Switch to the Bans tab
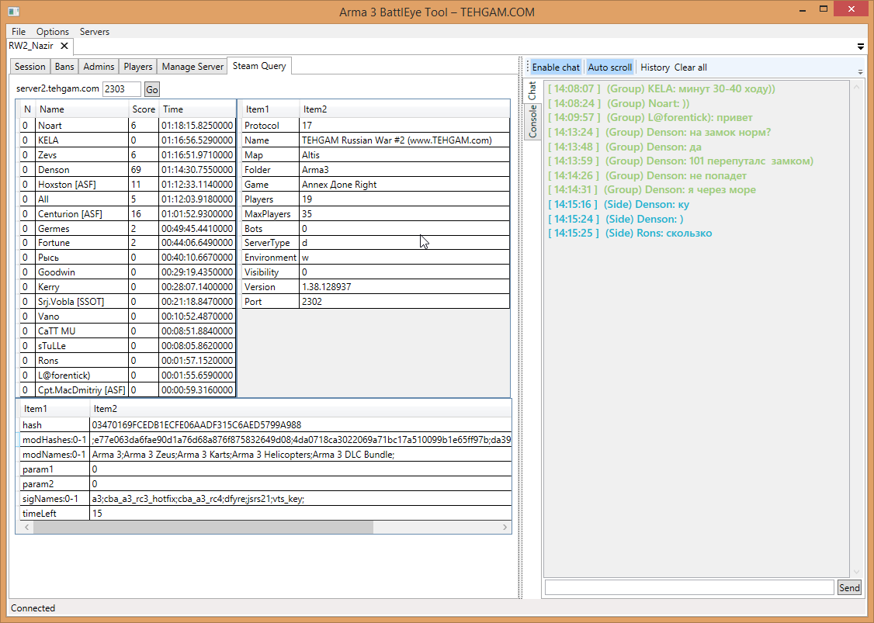 click(64, 66)
